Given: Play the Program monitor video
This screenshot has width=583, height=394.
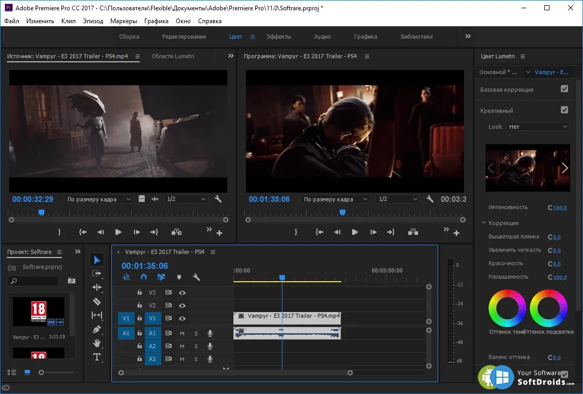Looking at the screenshot, I should click(355, 232).
